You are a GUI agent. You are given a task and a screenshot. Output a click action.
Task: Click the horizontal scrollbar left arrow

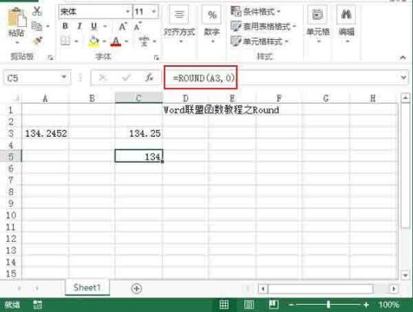(263, 289)
